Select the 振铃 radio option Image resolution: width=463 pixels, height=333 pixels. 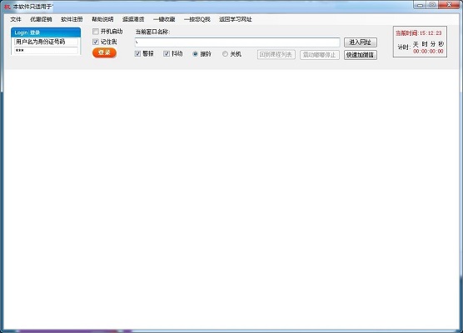pos(195,54)
